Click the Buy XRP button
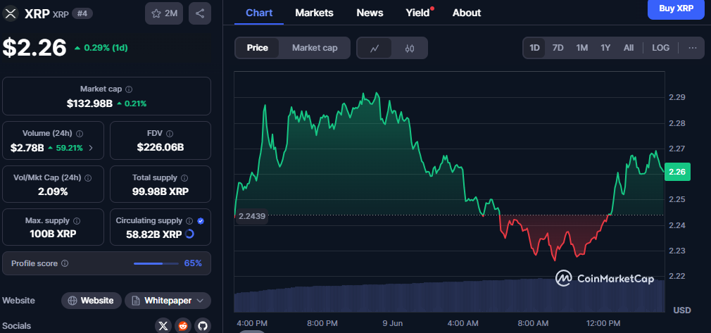Viewport: 711px width, 333px height. coord(676,8)
